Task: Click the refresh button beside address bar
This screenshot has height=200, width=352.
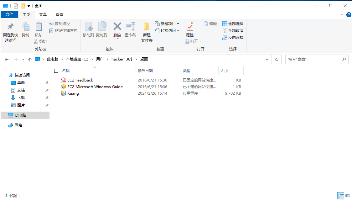Action: pos(277,59)
